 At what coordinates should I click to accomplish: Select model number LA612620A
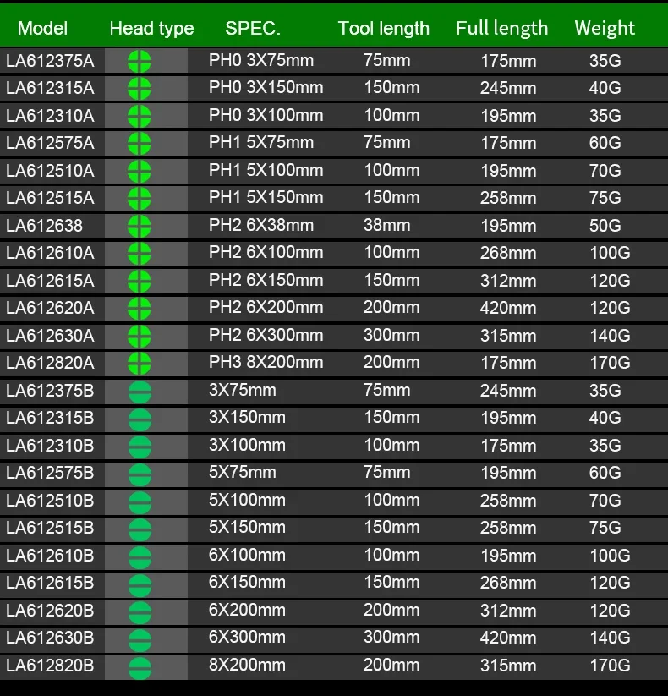point(50,308)
